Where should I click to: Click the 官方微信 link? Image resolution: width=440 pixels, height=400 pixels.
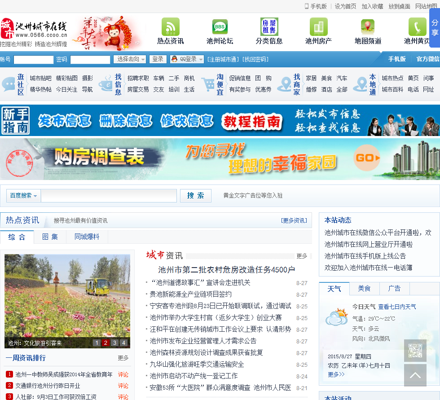coord(427,59)
